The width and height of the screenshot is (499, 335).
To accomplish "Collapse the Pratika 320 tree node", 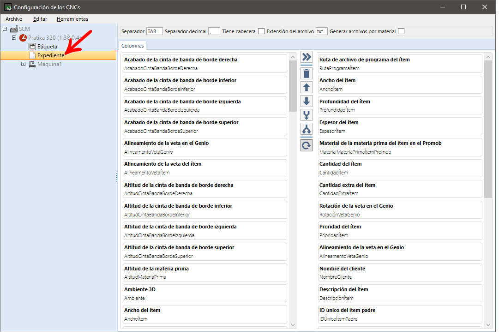I will click(14, 38).
